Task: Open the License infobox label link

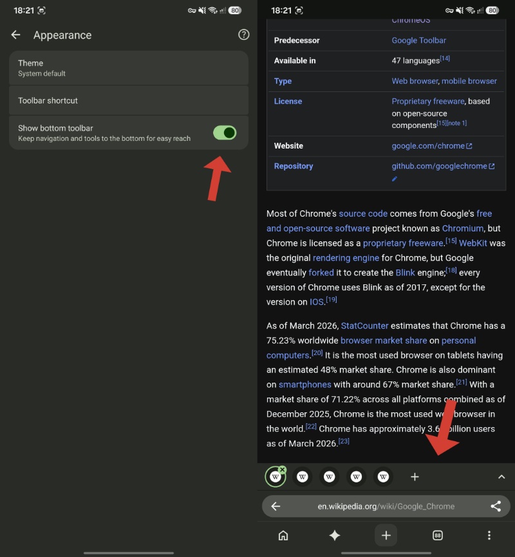Action: pos(288,101)
